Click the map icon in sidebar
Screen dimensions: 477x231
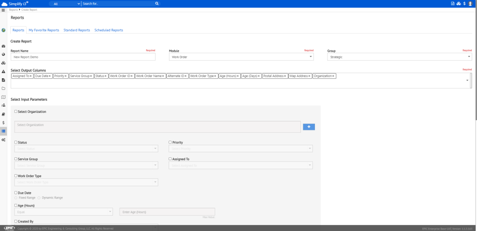(x=3, y=97)
